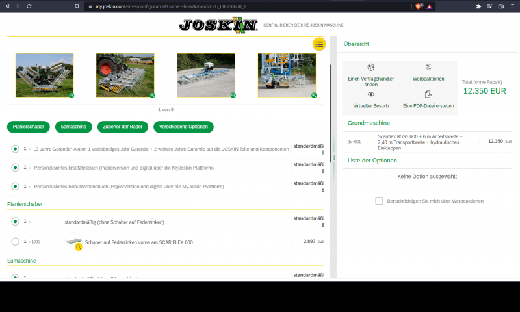The image size is (520, 312).
Task: Click the Planierschaber section heading
Action: point(25,204)
